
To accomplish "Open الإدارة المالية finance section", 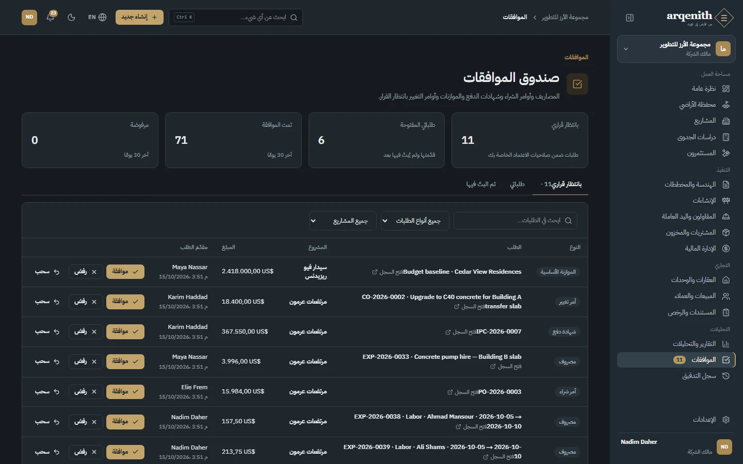I will [676, 248].
